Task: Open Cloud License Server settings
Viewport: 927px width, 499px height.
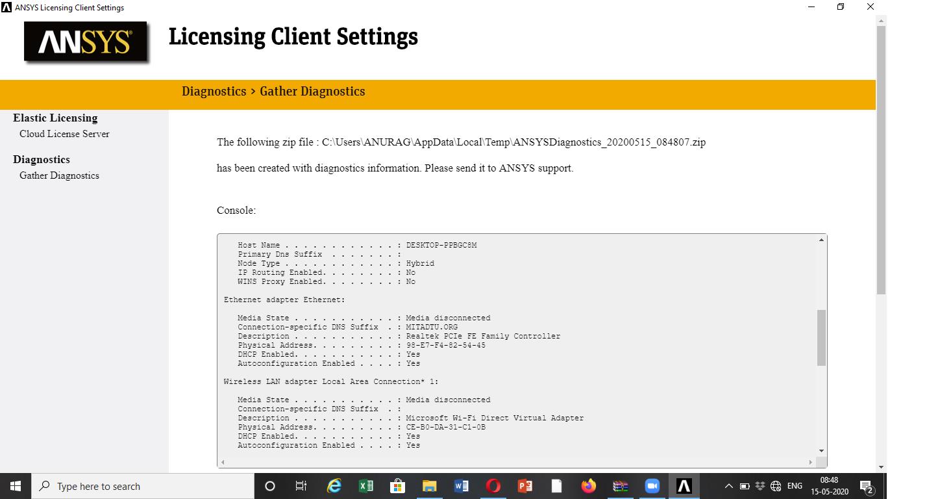Action: click(x=64, y=134)
